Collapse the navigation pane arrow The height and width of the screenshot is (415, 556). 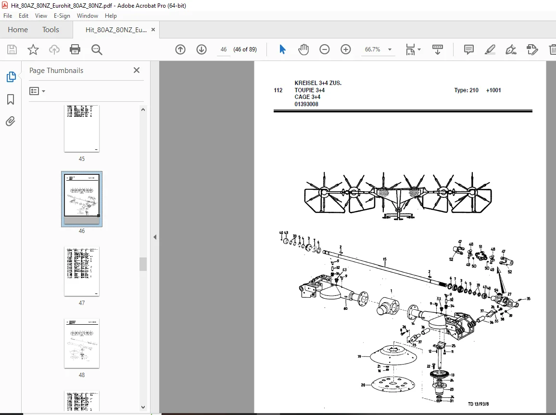point(155,237)
